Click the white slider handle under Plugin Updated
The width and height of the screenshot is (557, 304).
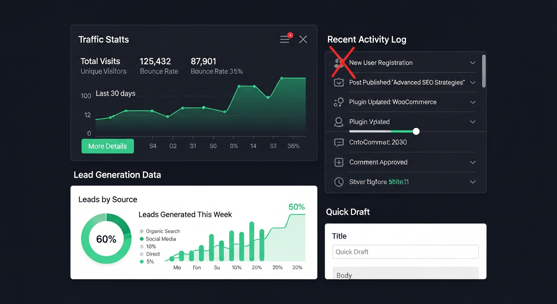click(416, 131)
